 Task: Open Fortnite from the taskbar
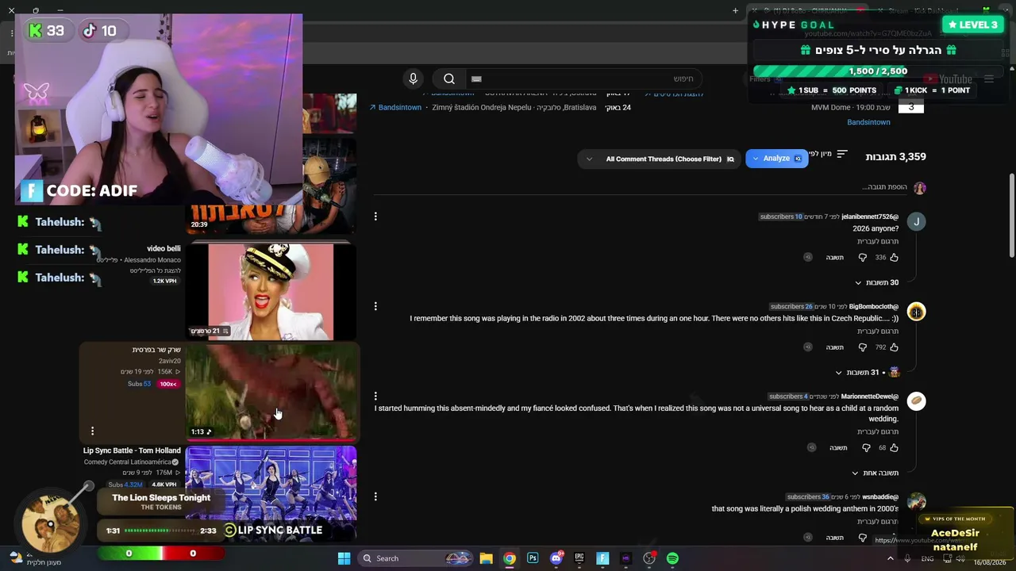coord(602,558)
